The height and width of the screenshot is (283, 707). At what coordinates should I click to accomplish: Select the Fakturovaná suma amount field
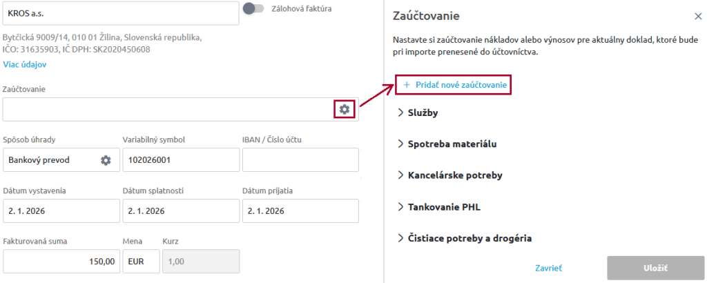59,262
